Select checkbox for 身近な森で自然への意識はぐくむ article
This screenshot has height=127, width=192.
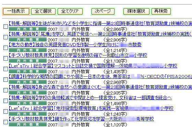coord(5,90)
